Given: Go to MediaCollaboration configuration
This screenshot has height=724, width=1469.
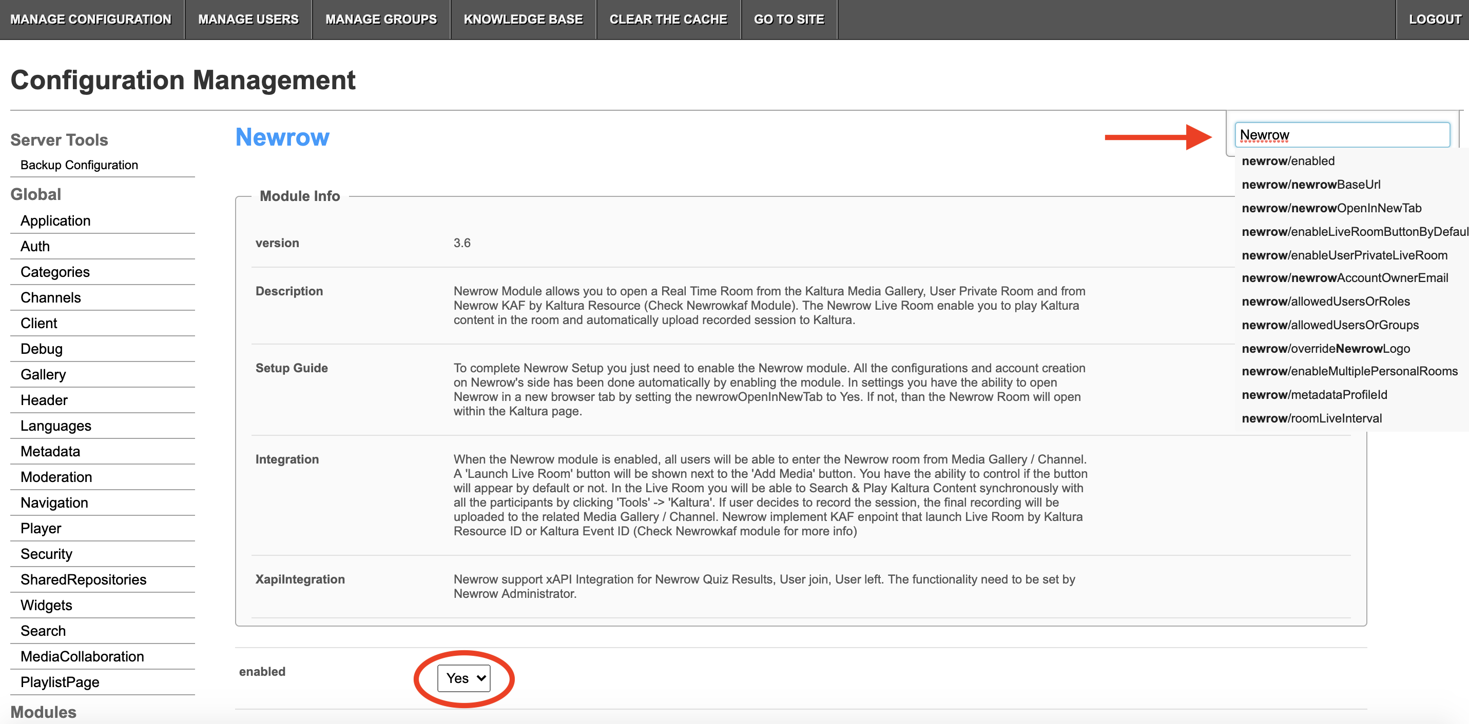Looking at the screenshot, I should pyautogui.click(x=82, y=656).
